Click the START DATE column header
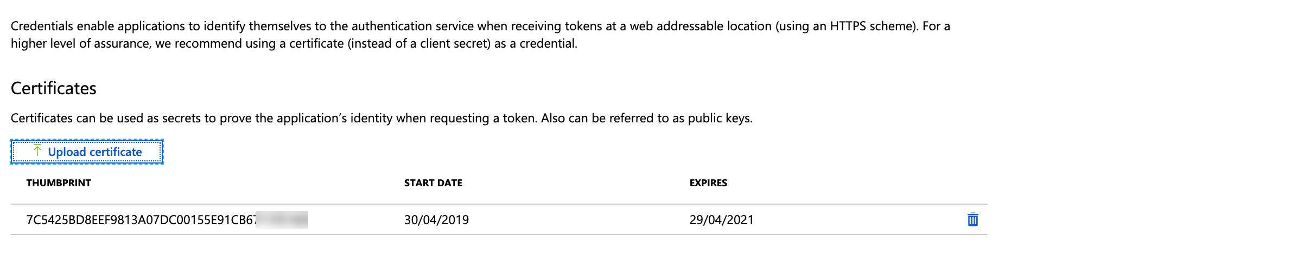The width and height of the screenshot is (1297, 274). click(433, 183)
